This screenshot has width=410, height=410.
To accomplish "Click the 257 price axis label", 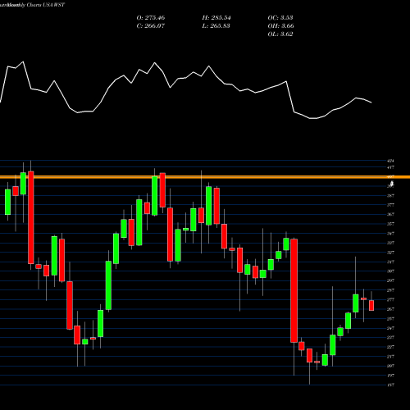I will tap(390, 319).
